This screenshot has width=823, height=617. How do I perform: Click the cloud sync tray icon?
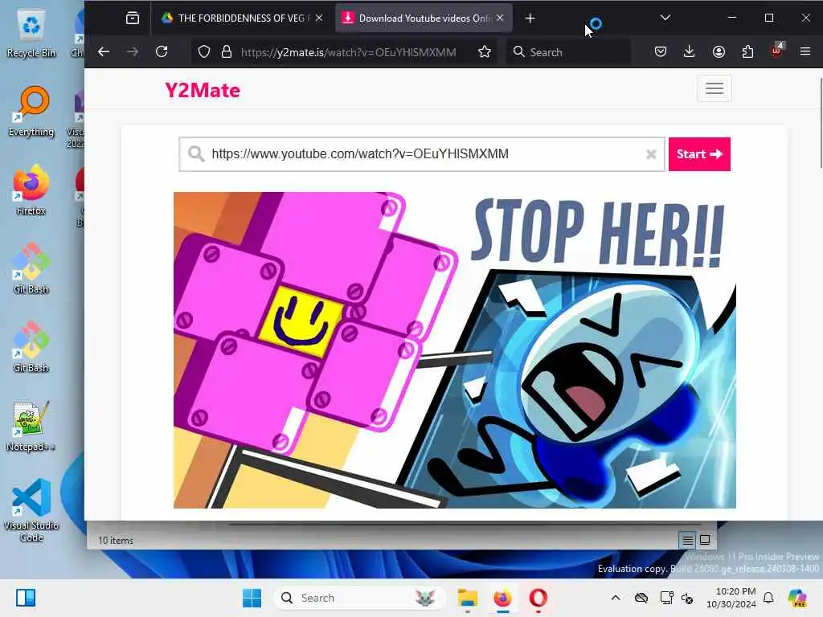(641, 598)
